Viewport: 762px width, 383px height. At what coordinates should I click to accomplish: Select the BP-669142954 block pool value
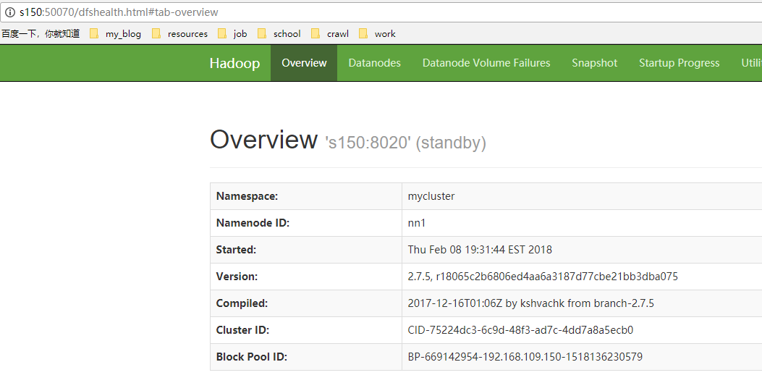[525, 357]
